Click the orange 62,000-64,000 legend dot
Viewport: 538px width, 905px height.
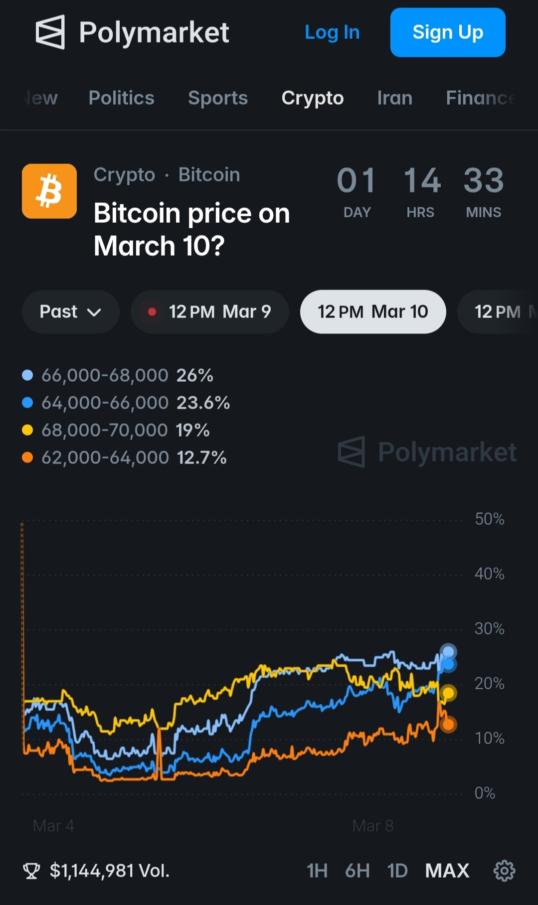pos(28,457)
